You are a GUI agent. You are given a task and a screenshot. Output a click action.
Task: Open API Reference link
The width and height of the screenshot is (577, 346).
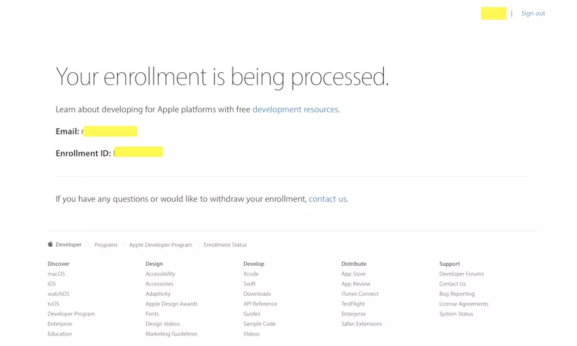point(260,304)
